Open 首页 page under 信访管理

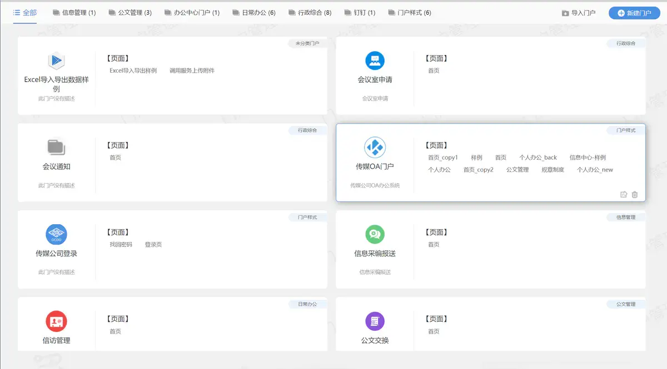click(115, 331)
